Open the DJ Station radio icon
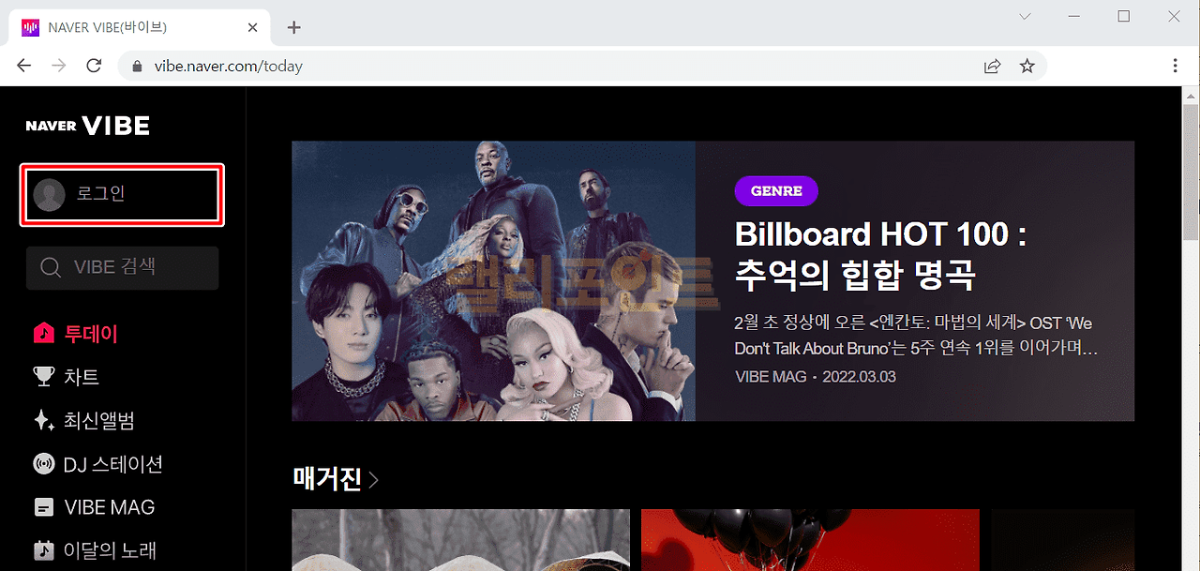Image resolution: width=1200 pixels, height=571 pixels. (43, 464)
